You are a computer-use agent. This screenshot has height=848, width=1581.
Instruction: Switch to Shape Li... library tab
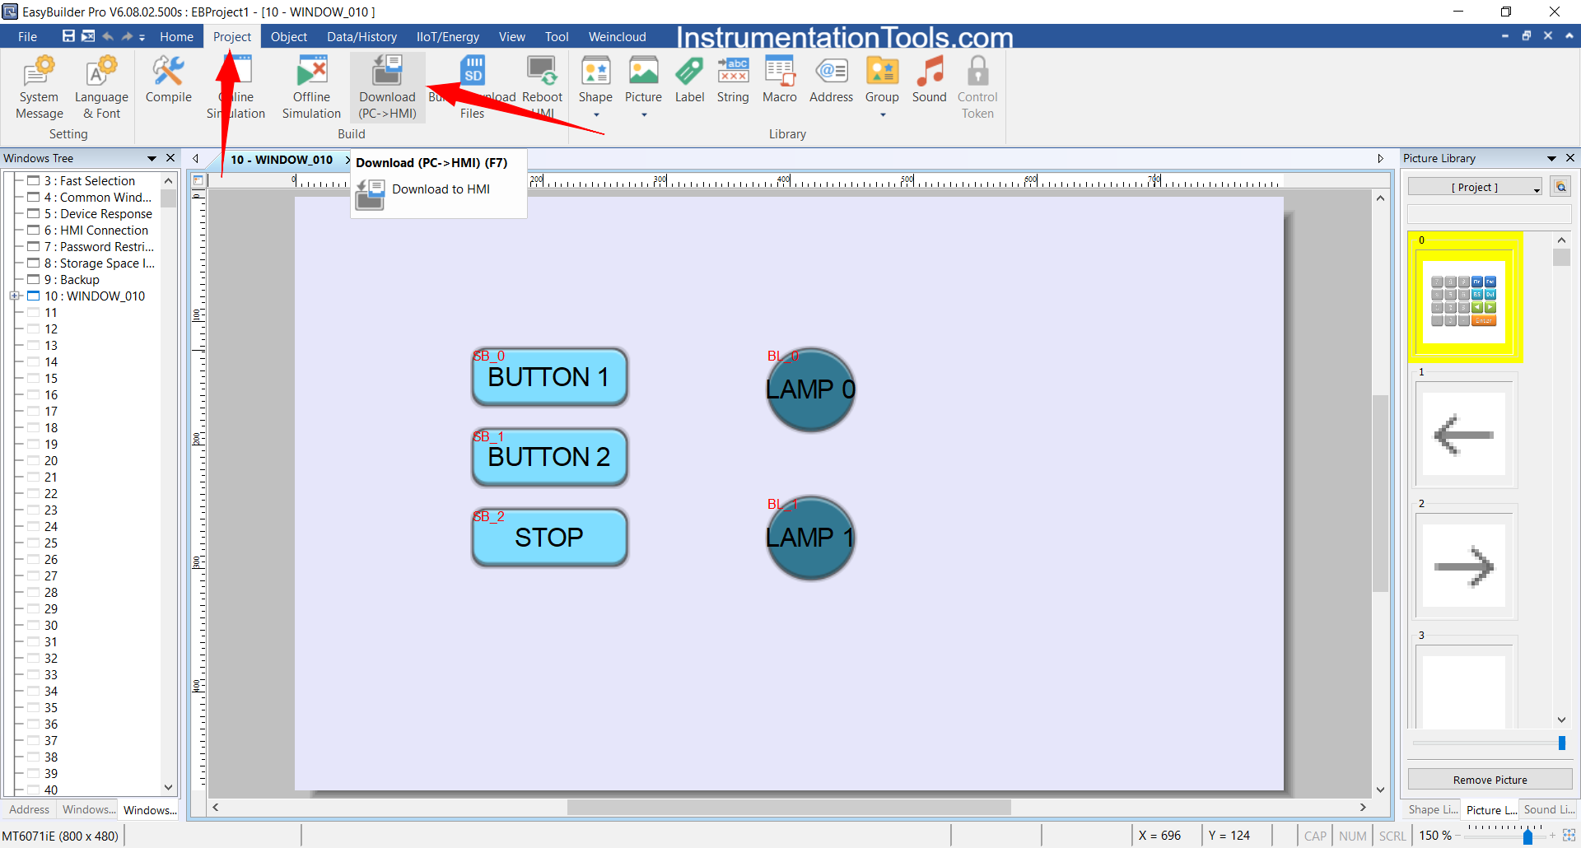tap(1433, 809)
